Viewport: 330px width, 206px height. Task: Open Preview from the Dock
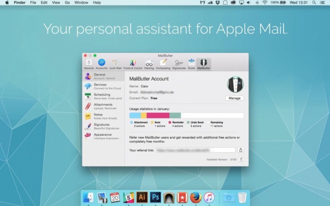(101, 197)
